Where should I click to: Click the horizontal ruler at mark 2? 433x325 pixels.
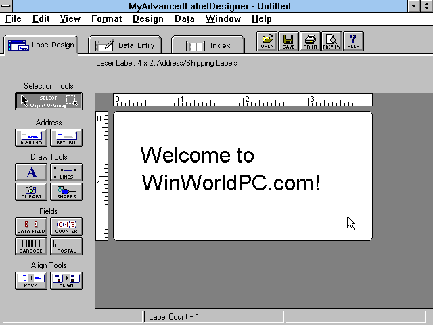(246, 100)
